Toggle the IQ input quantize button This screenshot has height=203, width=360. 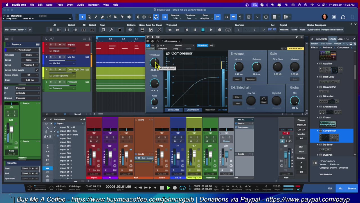[165, 17]
